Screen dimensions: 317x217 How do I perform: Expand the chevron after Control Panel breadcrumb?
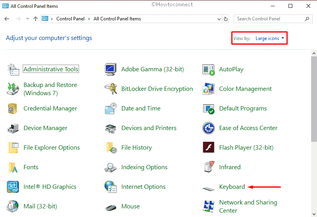point(89,19)
